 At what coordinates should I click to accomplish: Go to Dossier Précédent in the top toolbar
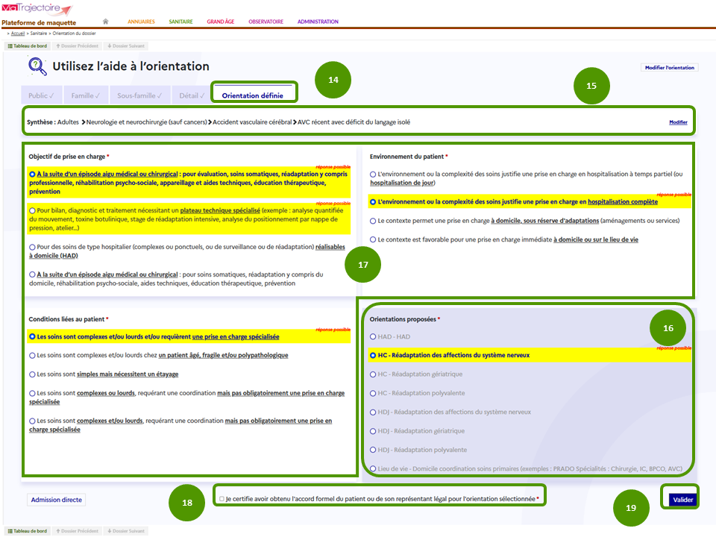tap(77, 45)
